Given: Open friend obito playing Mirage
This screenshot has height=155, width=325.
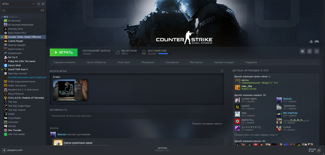Looking at the screenshot, I should (x=256, y=81).
